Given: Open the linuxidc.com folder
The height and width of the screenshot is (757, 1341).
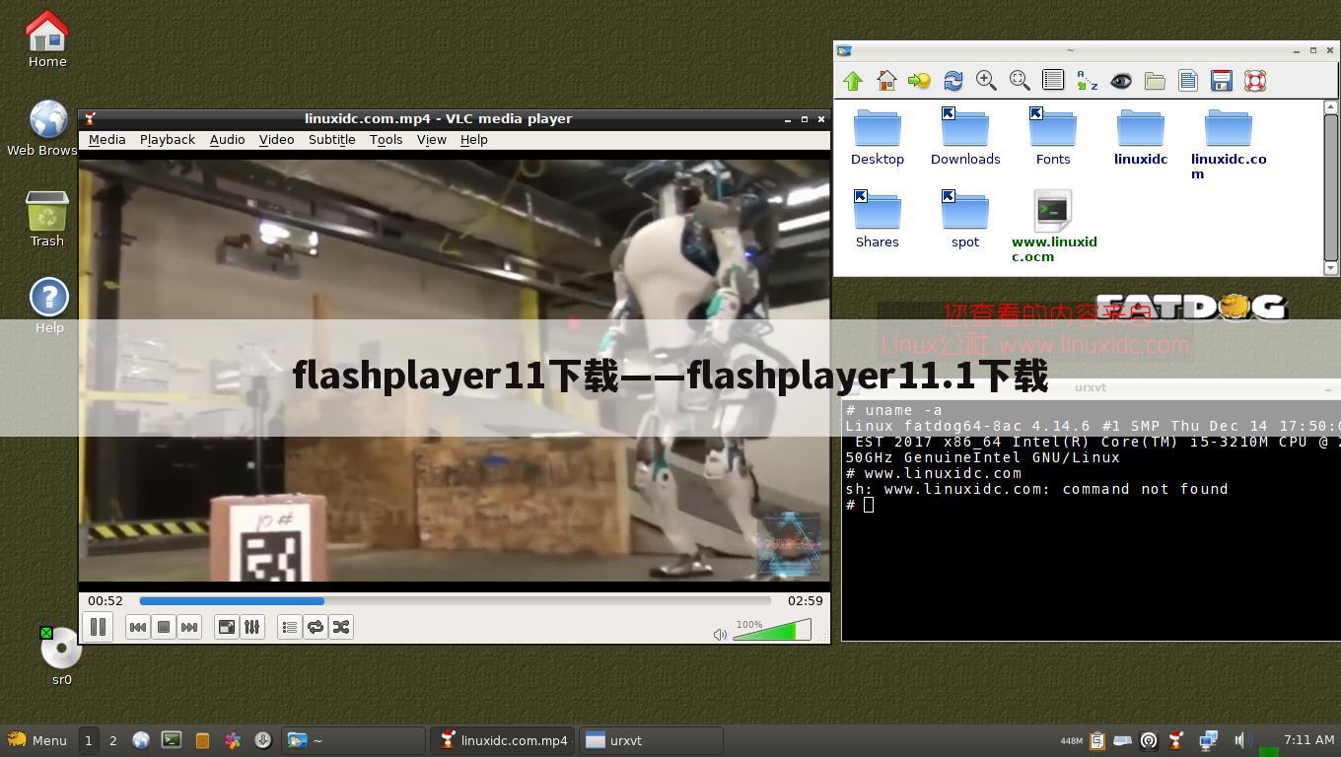Looking at the screenshot, I should (1229, 144).
